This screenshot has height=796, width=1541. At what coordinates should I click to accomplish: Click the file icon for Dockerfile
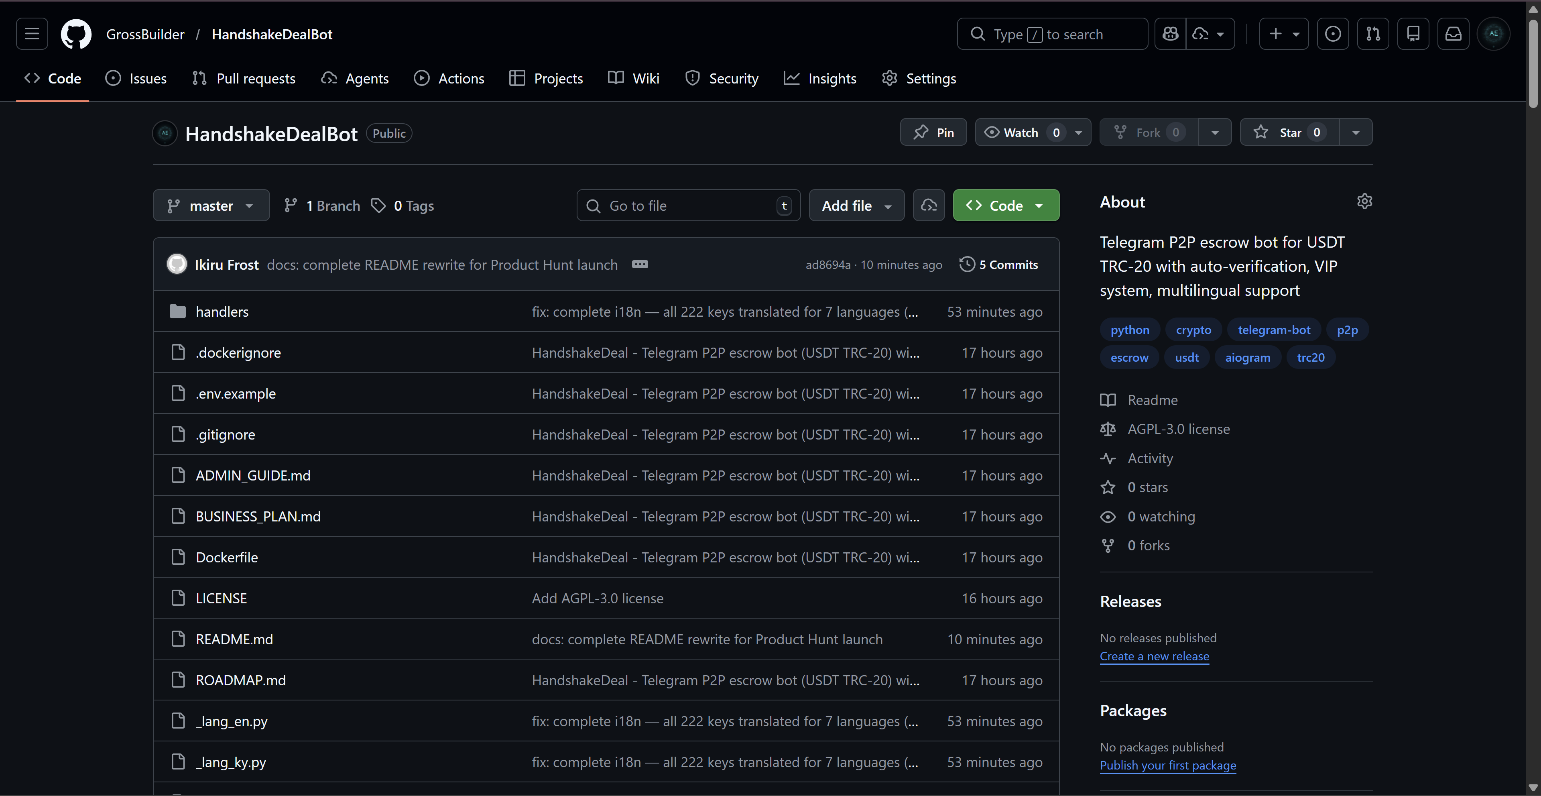178,557
